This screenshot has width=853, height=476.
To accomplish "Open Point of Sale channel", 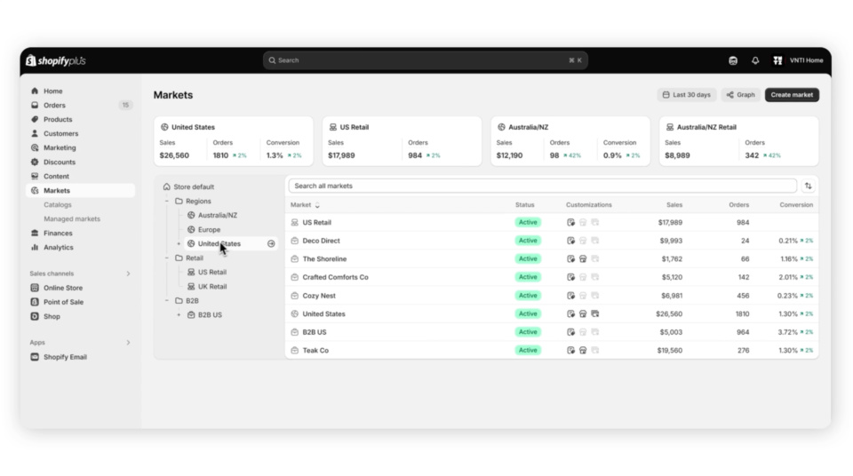I will point(80,302).
